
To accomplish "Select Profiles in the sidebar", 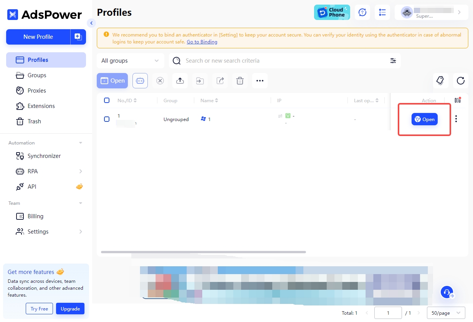I will 46,60.
